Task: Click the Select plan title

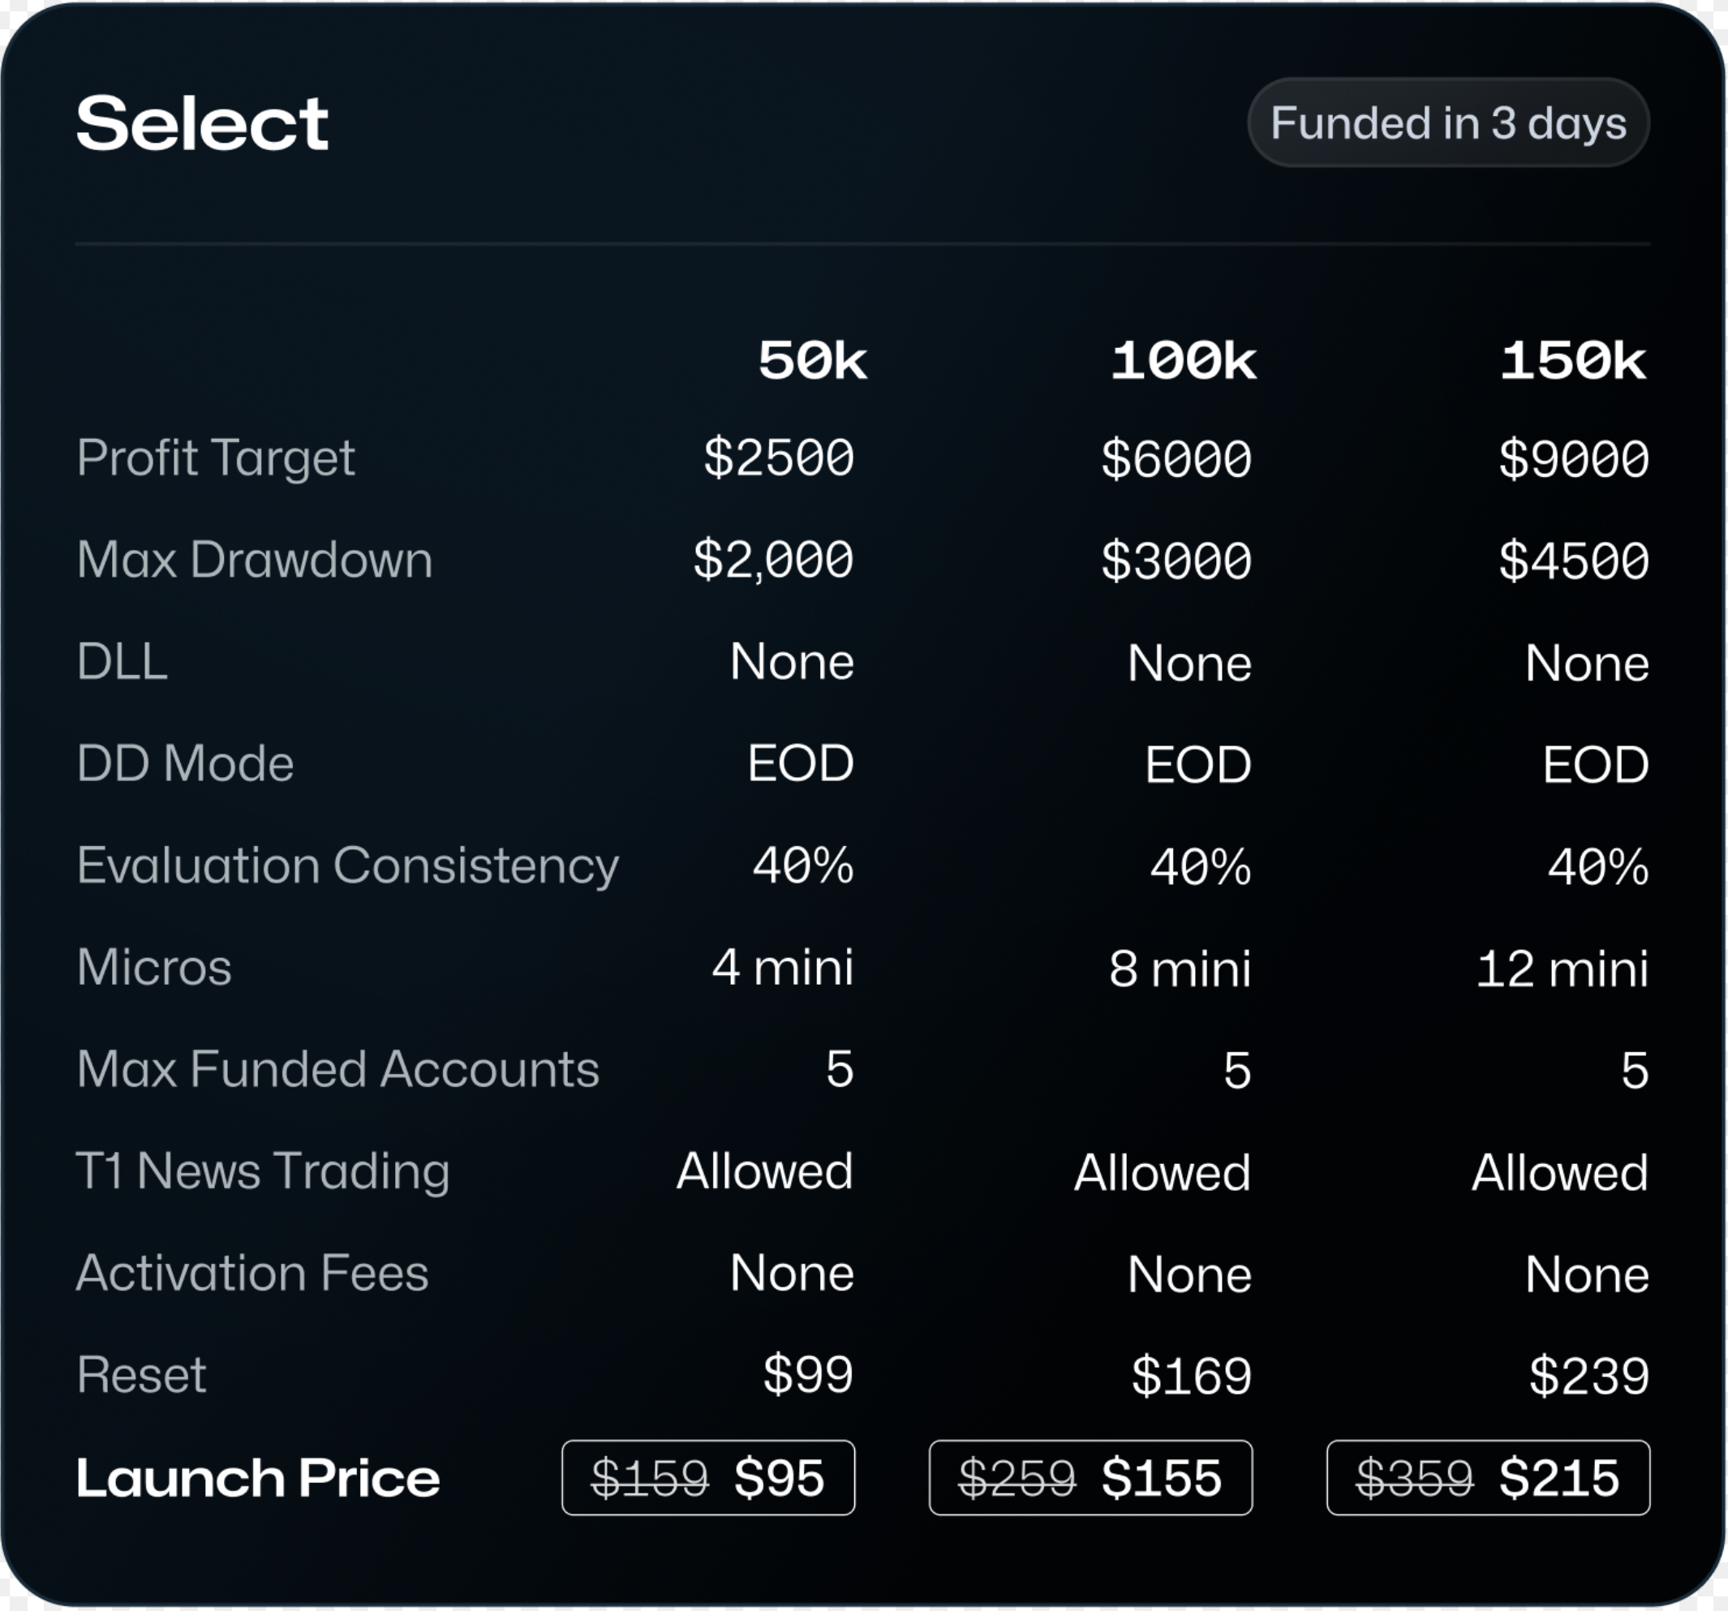Action: point(202,123)
